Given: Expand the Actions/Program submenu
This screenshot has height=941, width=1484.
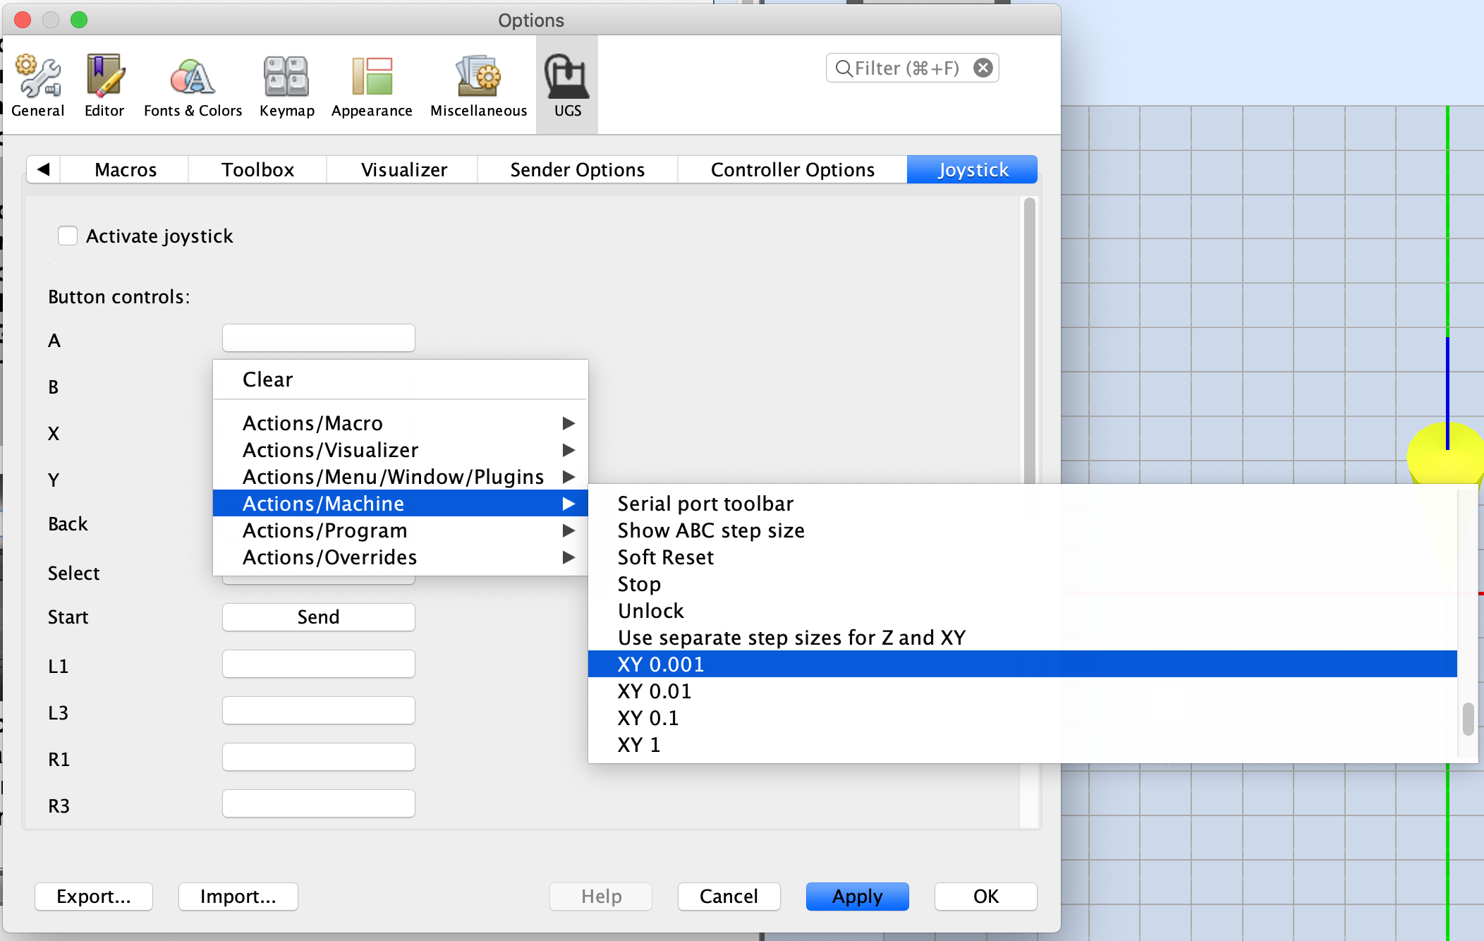Looking at the screenshot, I should pos(324,530).
